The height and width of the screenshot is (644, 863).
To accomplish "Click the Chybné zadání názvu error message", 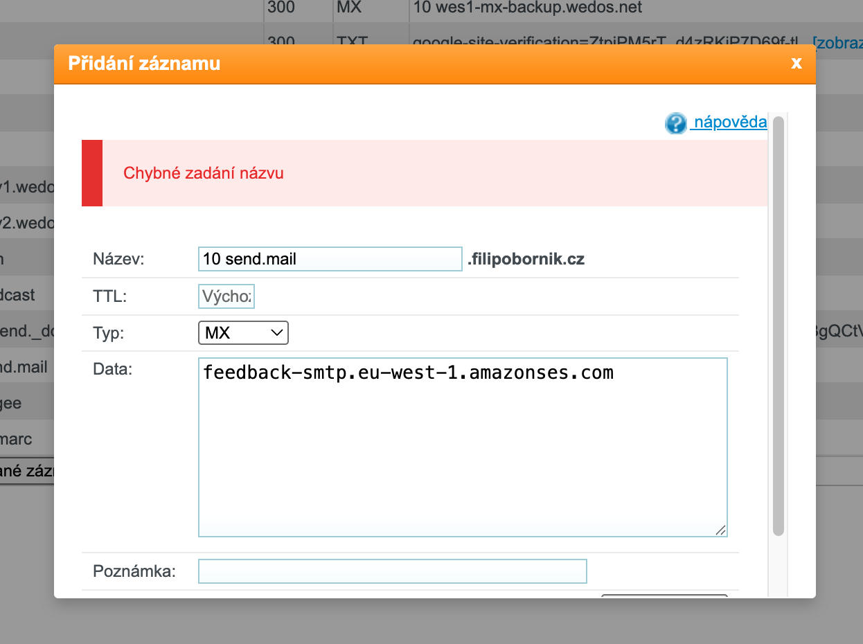I will pos(204,173).
